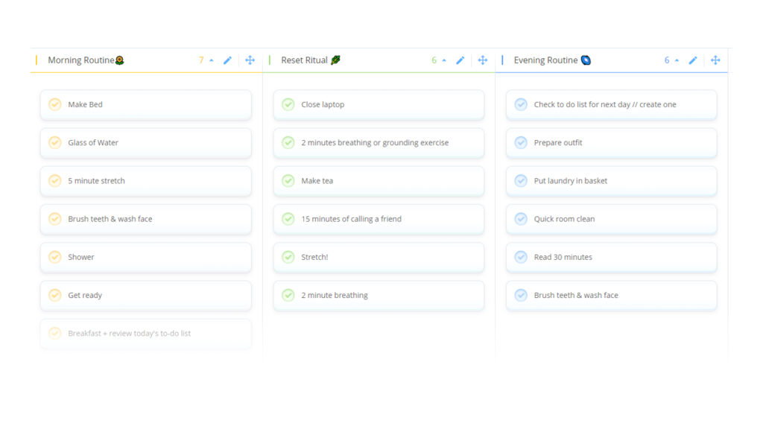The width and height of the screenshot is (763, 429).
Task: Open the Glass of Water task card
Action: click(x=145, y=143)
